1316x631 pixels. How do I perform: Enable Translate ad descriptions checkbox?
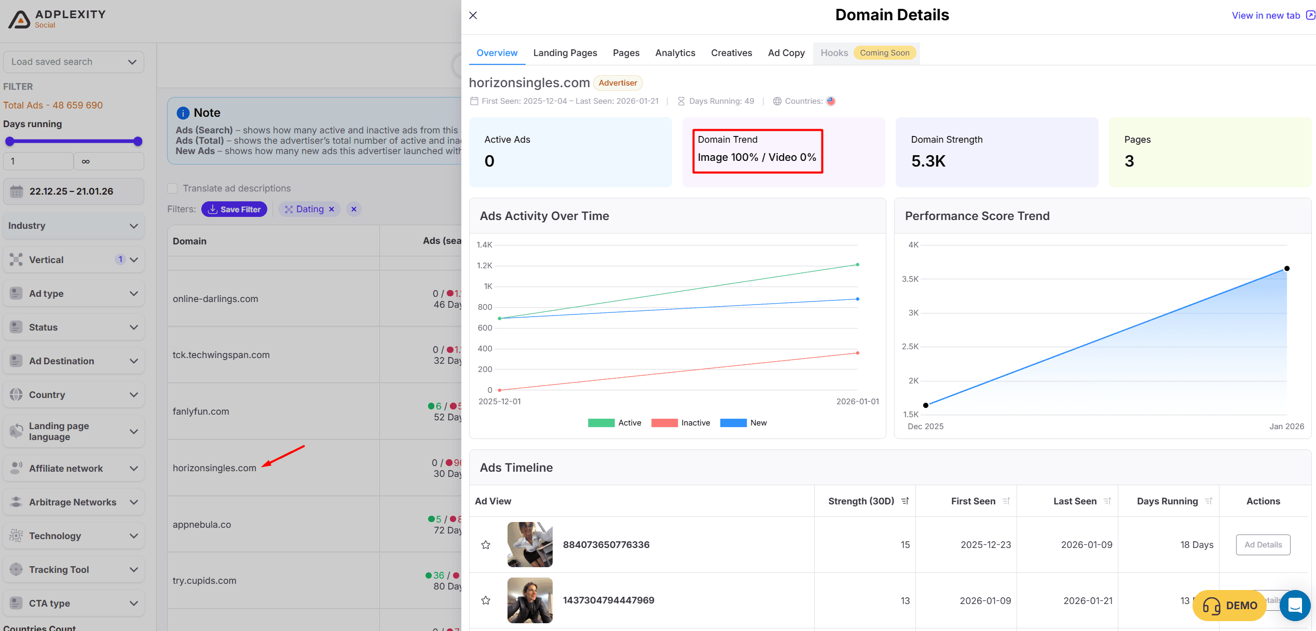click(x=173, y=188)
